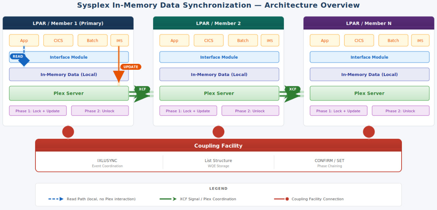Select the orange update arrowhead in Member 1

119,76
